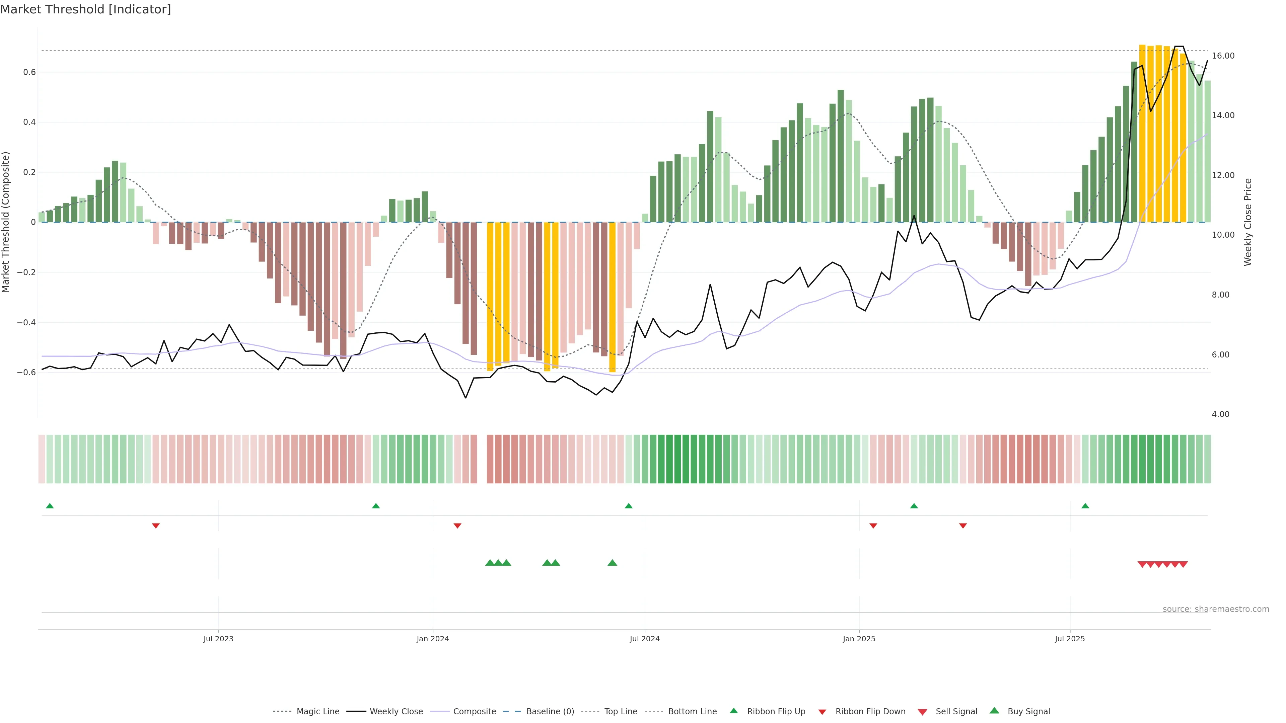Image resolution: width=1286 pixels, height=723 pixels.
Task: Click the last red sell signal triangle
Action: pyautogui.click(x=1183, y=564)
